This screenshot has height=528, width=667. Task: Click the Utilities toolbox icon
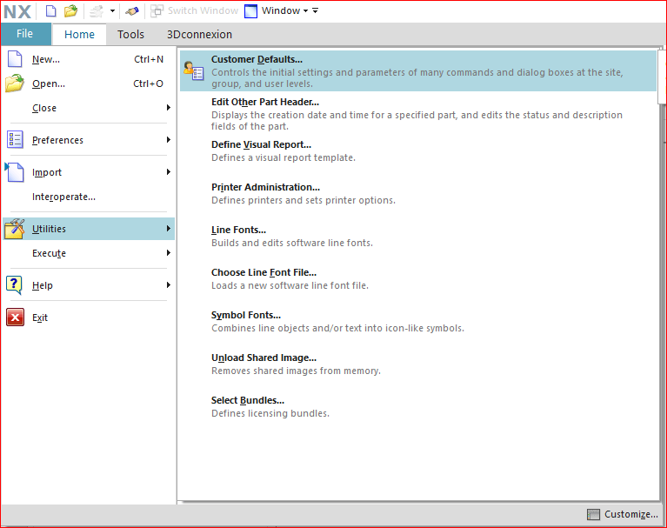point(15,229)
